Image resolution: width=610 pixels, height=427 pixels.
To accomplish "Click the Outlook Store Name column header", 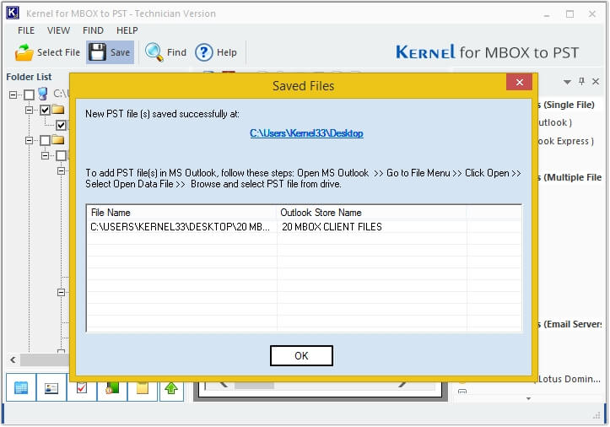I will 371,213.
